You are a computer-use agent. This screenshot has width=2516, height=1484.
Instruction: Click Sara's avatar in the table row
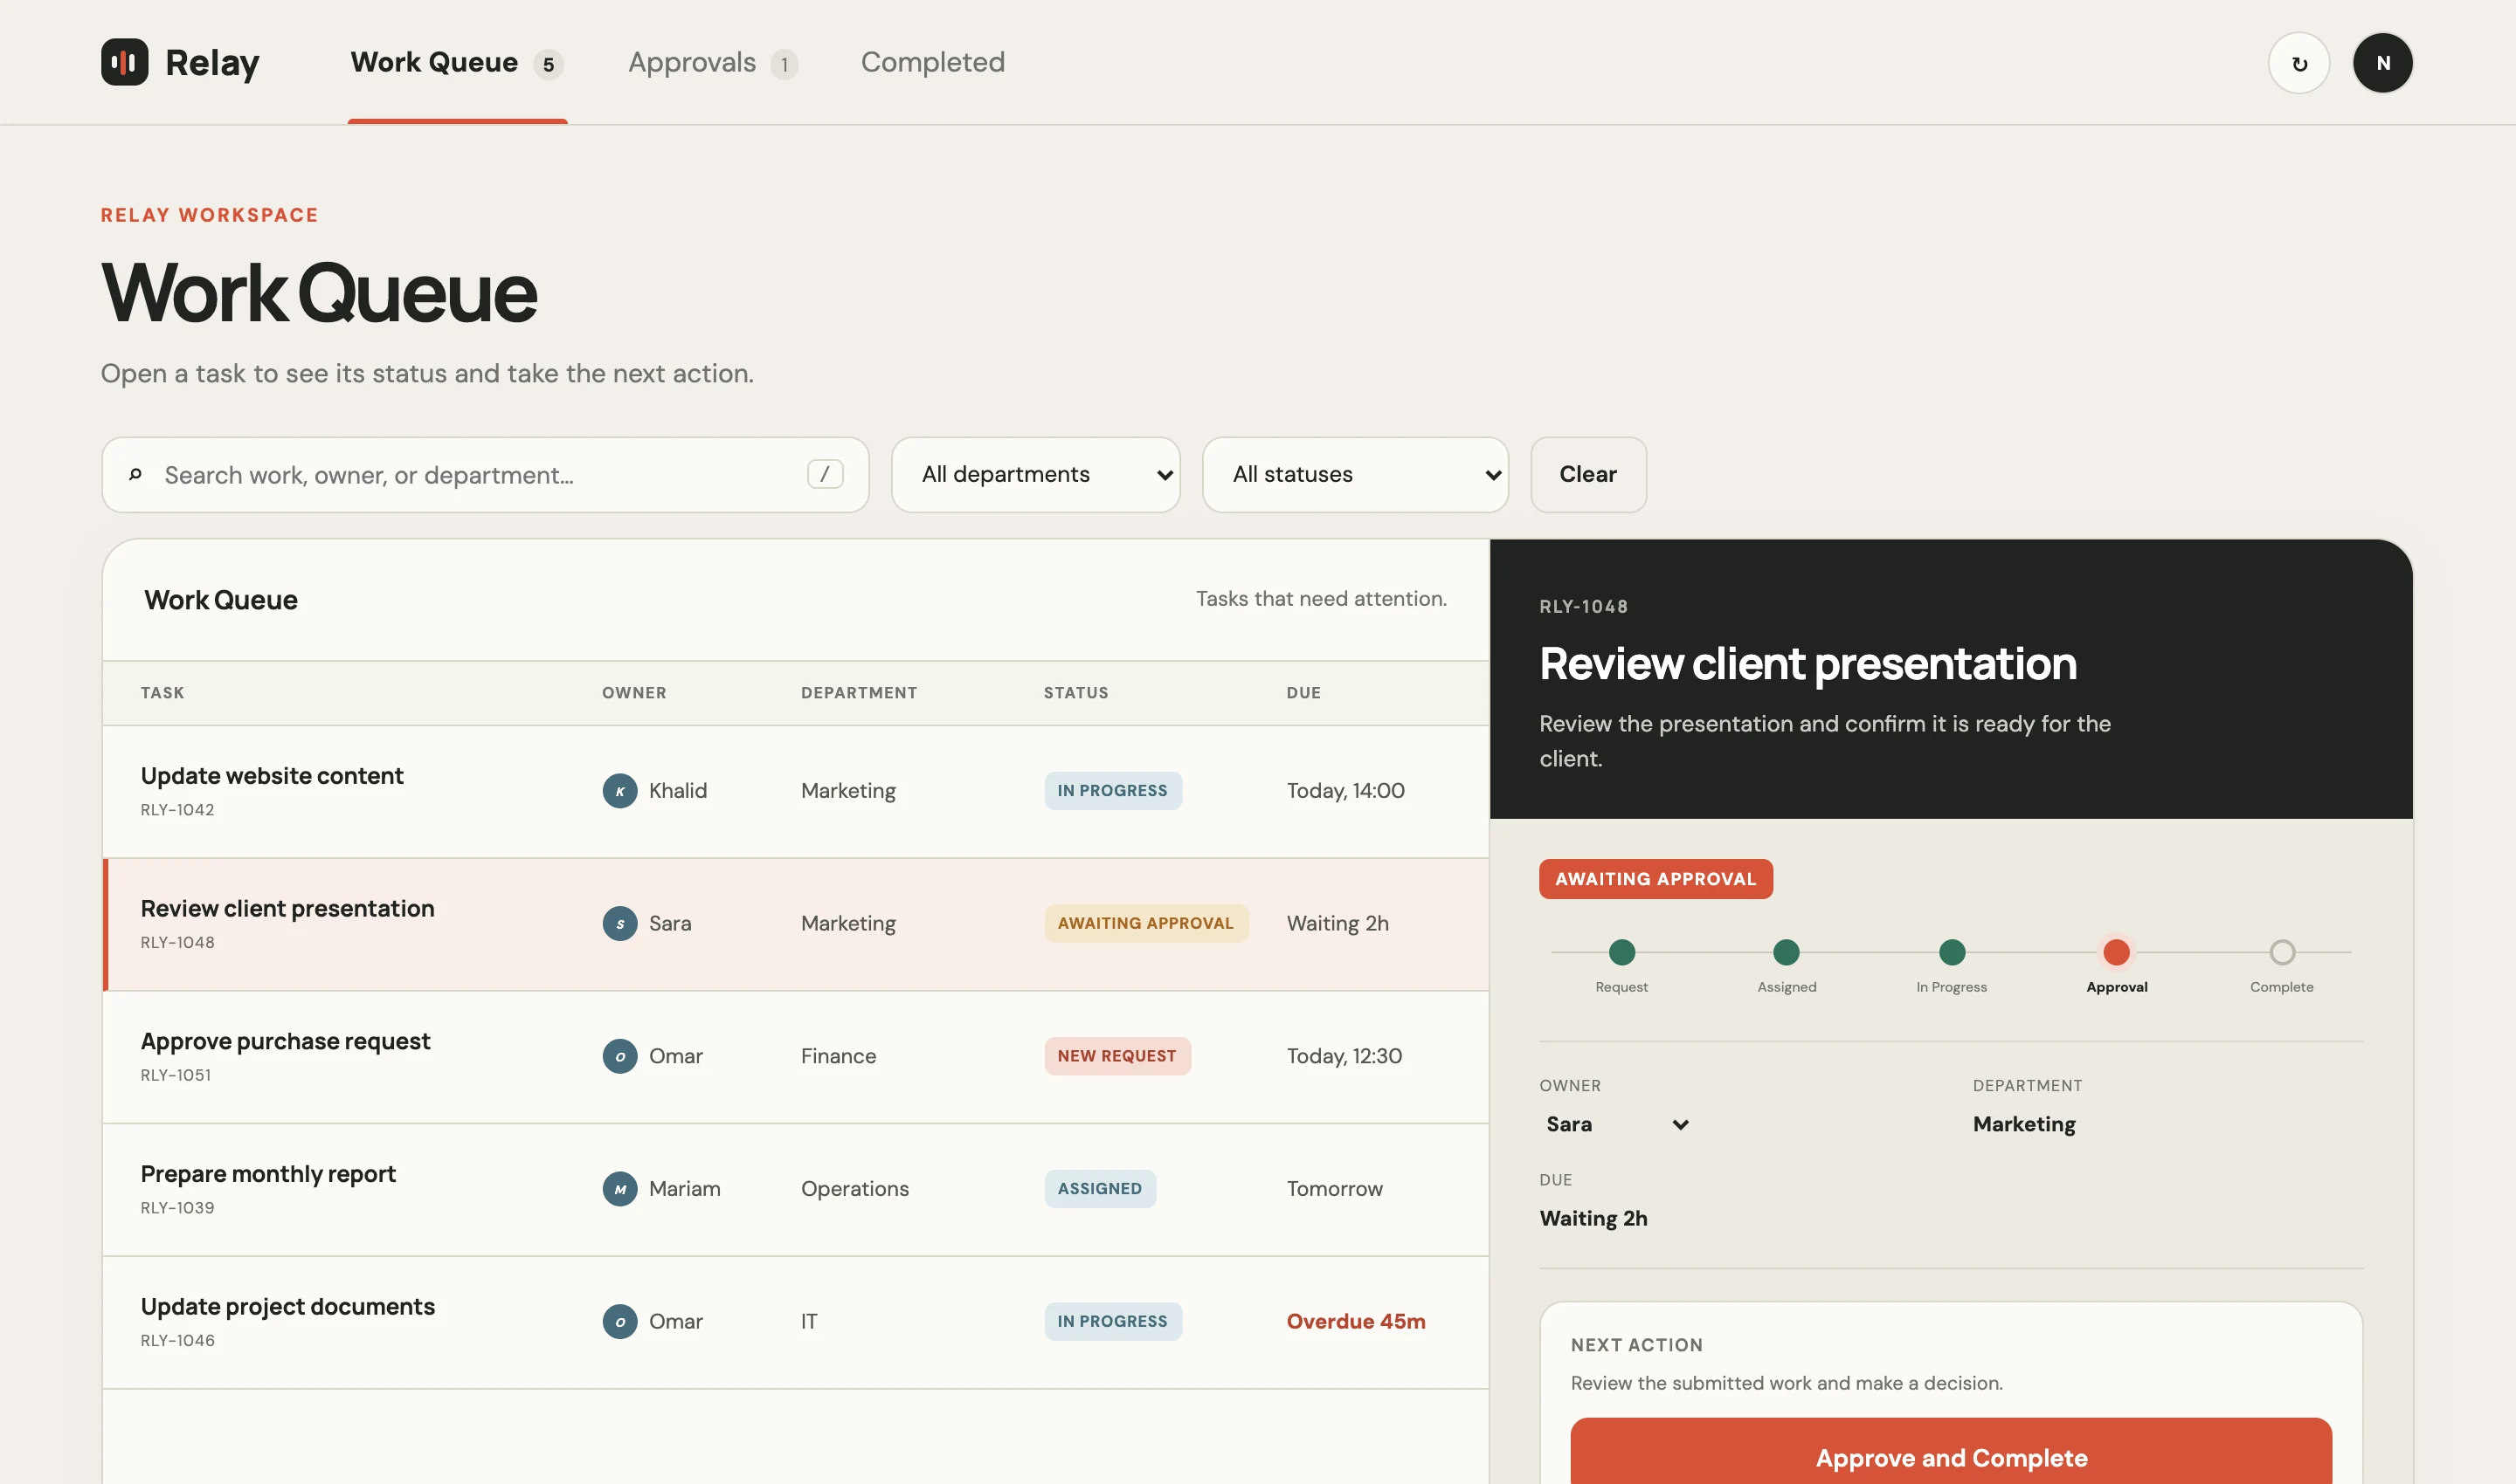point(619,924)
